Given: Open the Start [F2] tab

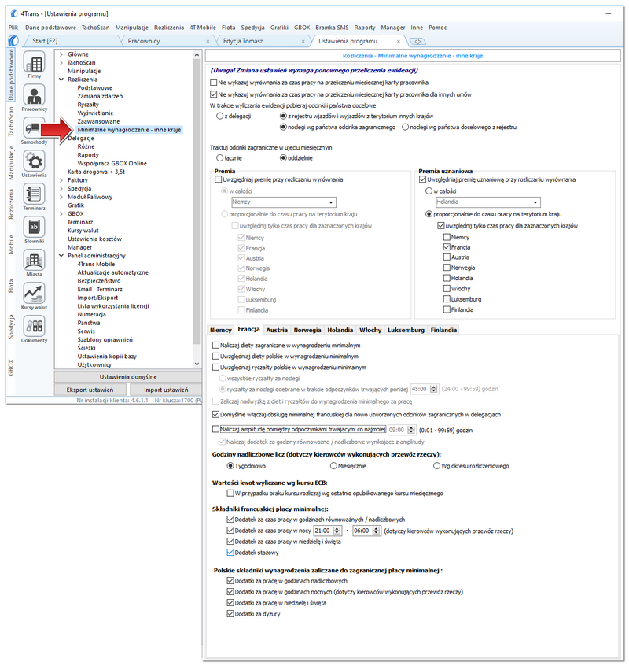Looking at the screenshot, I should [x=45, y=41].
